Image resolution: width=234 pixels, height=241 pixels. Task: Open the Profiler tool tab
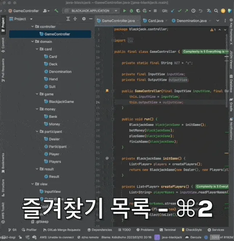tap(29, 230)
